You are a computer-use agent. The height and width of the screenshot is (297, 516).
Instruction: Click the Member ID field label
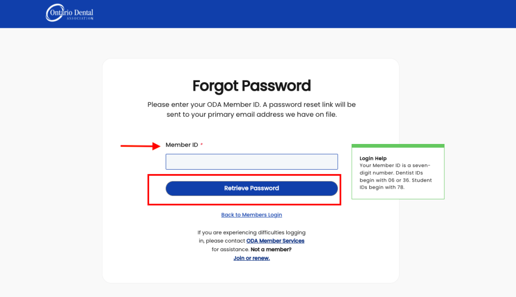(181, 144)
